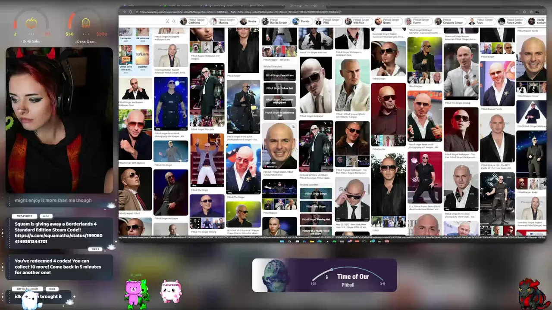Viewport: 552px width, 310px height.
Task: Open the Pitbull Singer Wallpaper white suit image
Action: click(316, 85)
